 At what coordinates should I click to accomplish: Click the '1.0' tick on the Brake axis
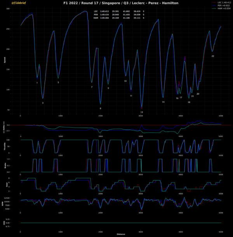8,159
